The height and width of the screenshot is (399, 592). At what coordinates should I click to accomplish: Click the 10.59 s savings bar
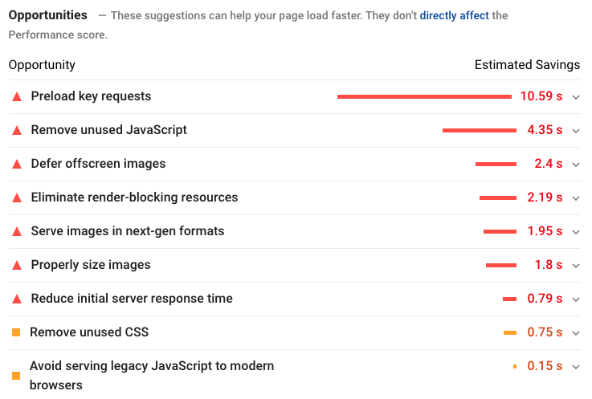click(x=424, y=96)
